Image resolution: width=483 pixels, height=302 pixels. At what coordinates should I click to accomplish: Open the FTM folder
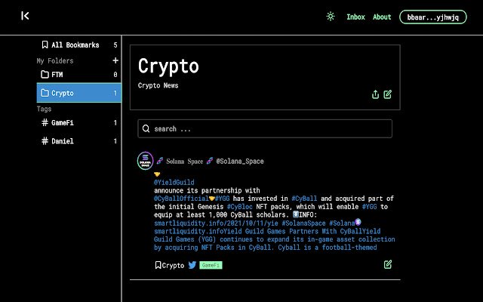coord(79,75)
